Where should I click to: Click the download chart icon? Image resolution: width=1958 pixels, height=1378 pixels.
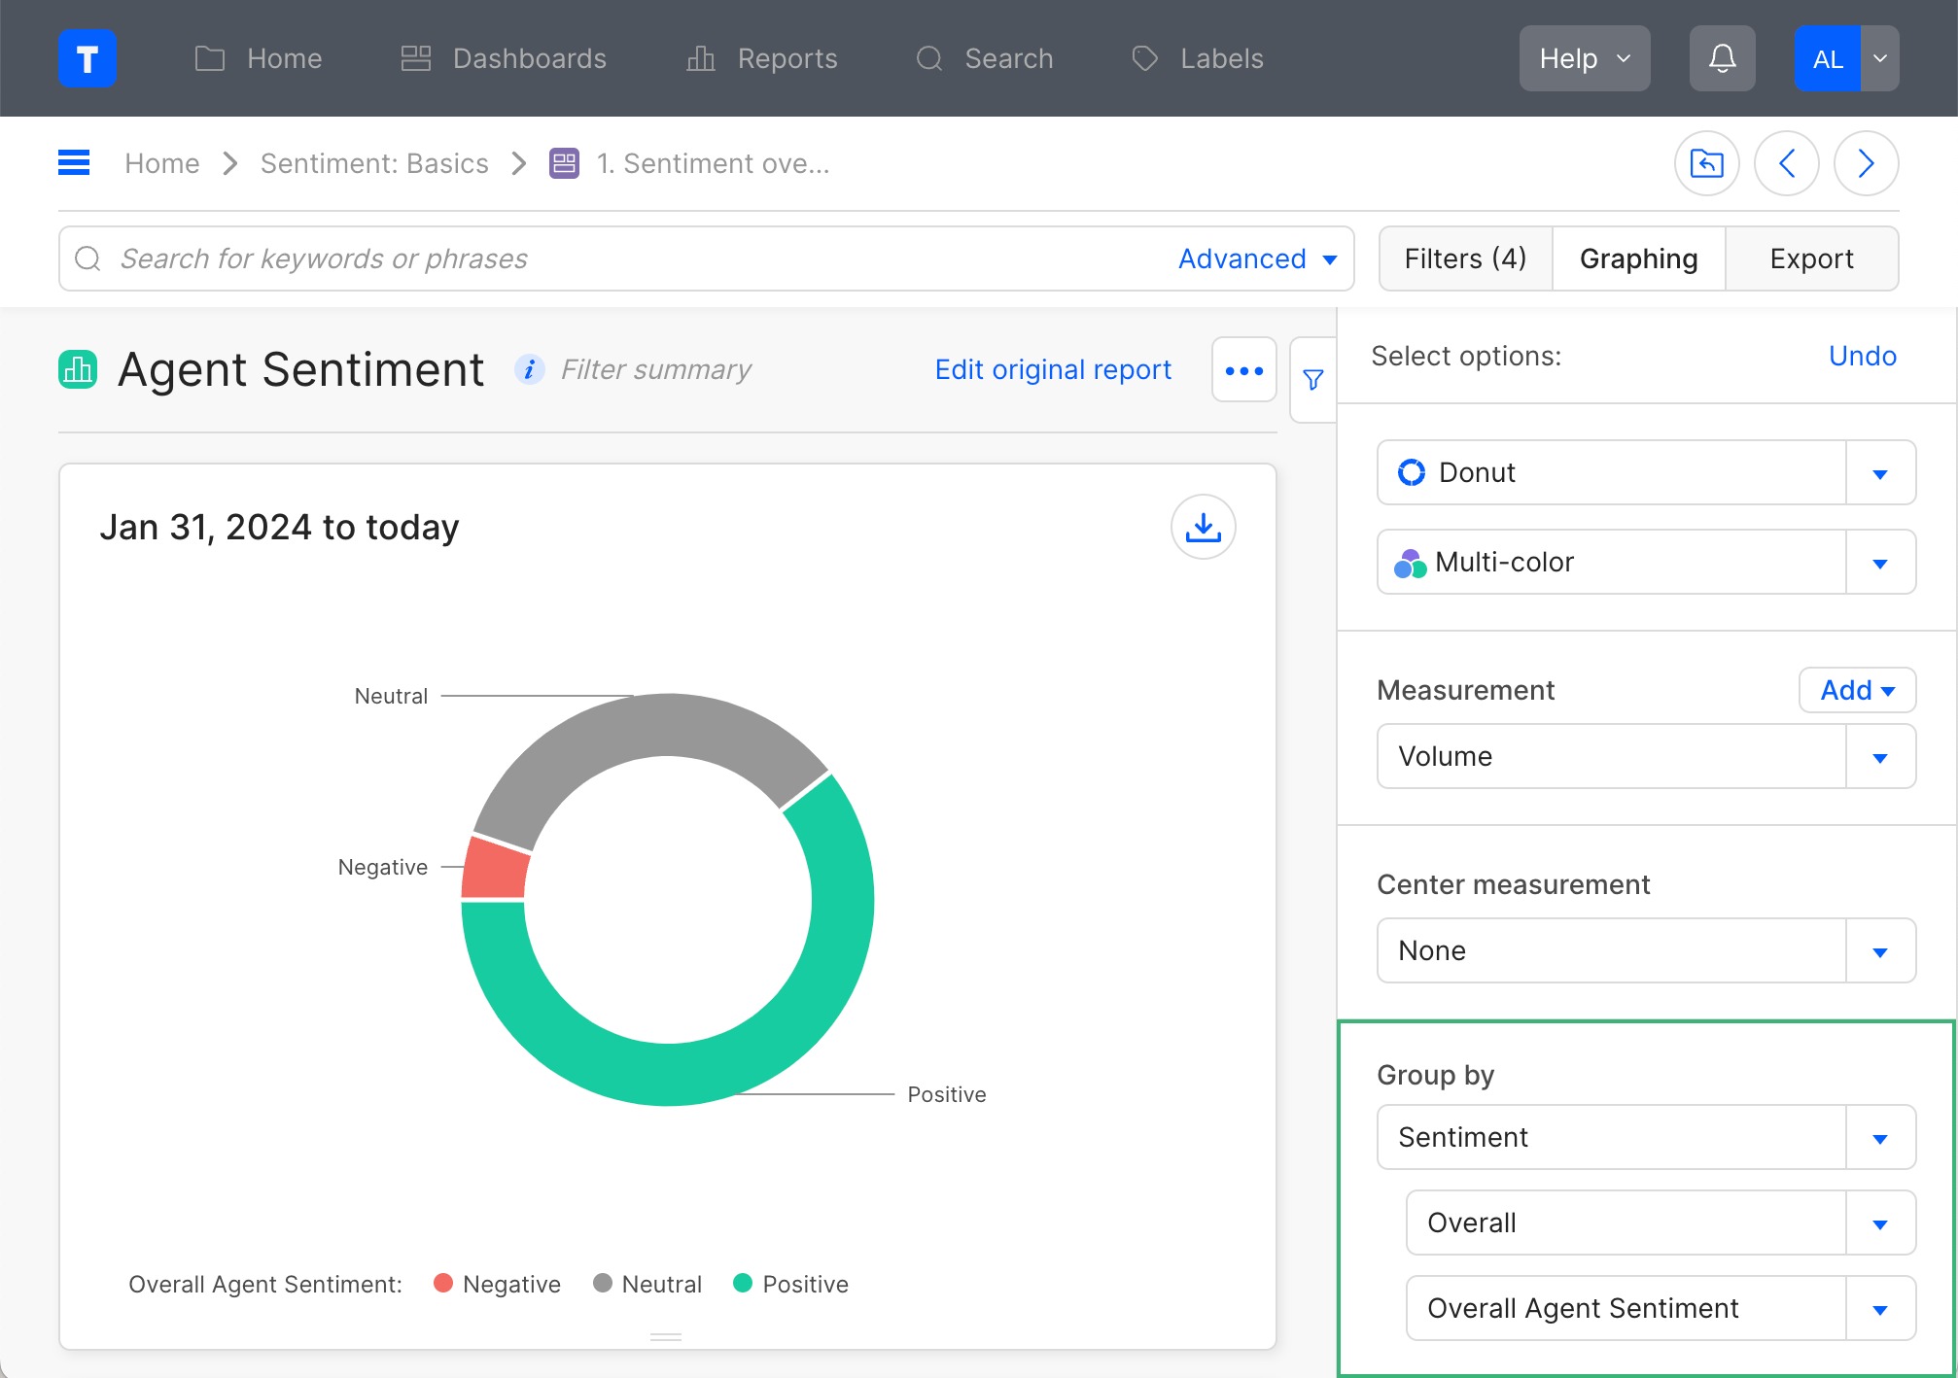click(1203, 528)
